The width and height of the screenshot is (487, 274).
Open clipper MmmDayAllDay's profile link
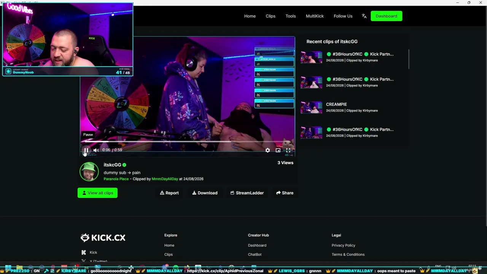[x=165, y=179]
